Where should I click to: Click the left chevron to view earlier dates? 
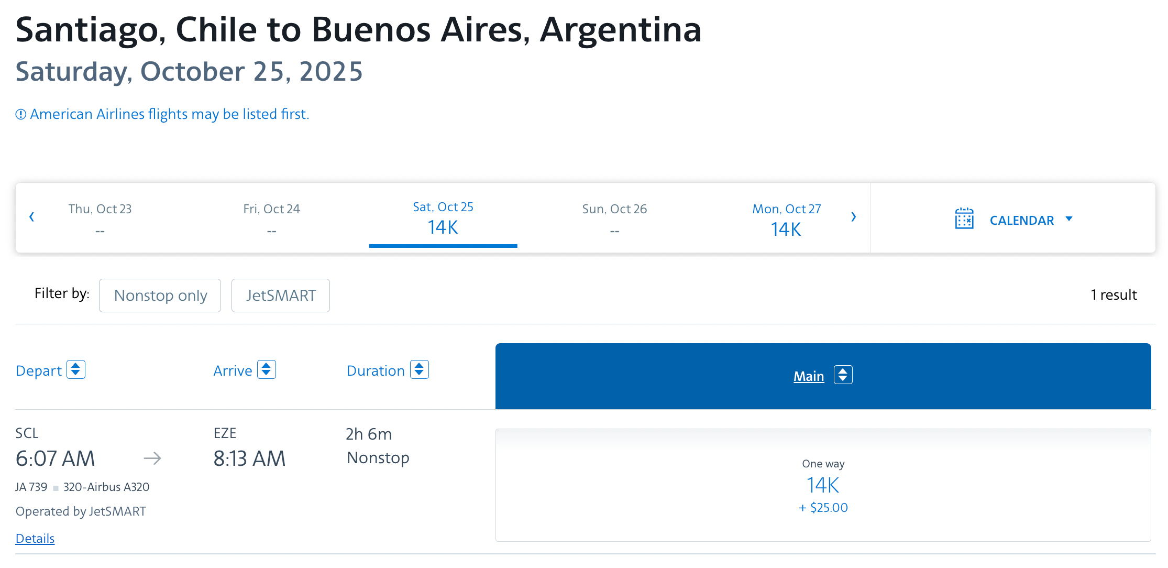(32, 216)
